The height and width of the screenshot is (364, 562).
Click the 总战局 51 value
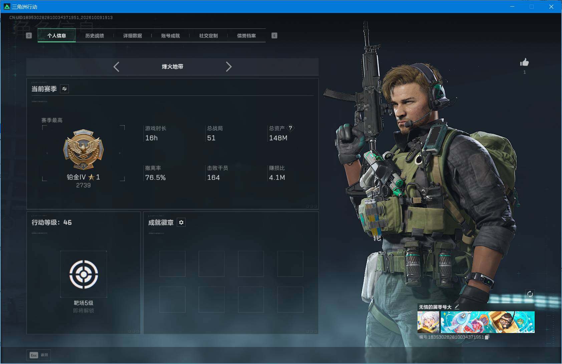pos(211,138)
